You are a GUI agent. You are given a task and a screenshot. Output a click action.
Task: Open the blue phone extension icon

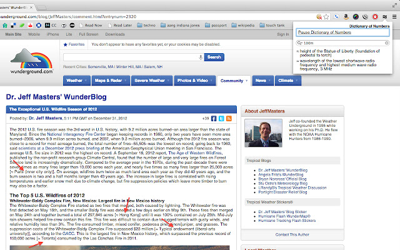(x=336, y=17)
